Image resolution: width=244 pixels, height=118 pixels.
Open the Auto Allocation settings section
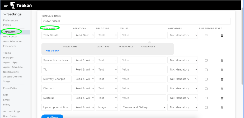[13, 41]
